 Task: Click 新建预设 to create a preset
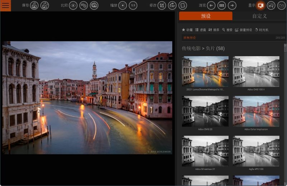(x=243, y=30)
